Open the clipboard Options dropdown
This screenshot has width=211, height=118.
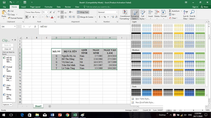pos(7,105)
